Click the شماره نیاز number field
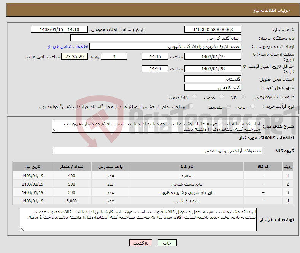 (213, 29)
